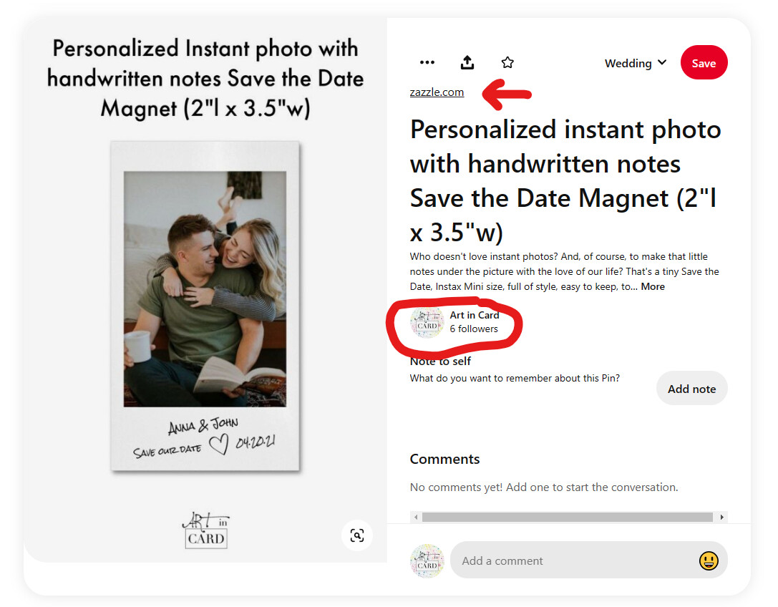Click the horizontal scrollbar left arrow
The width and height of the screenshot is (778, 607).
tap(416, 517)
